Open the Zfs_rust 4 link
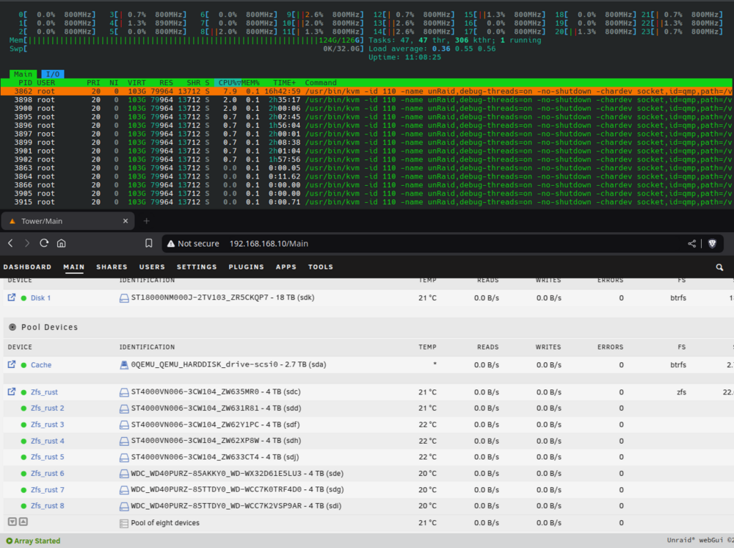Image resolution: width=734 pixels, height=548 pixels. tap(47, 441)
